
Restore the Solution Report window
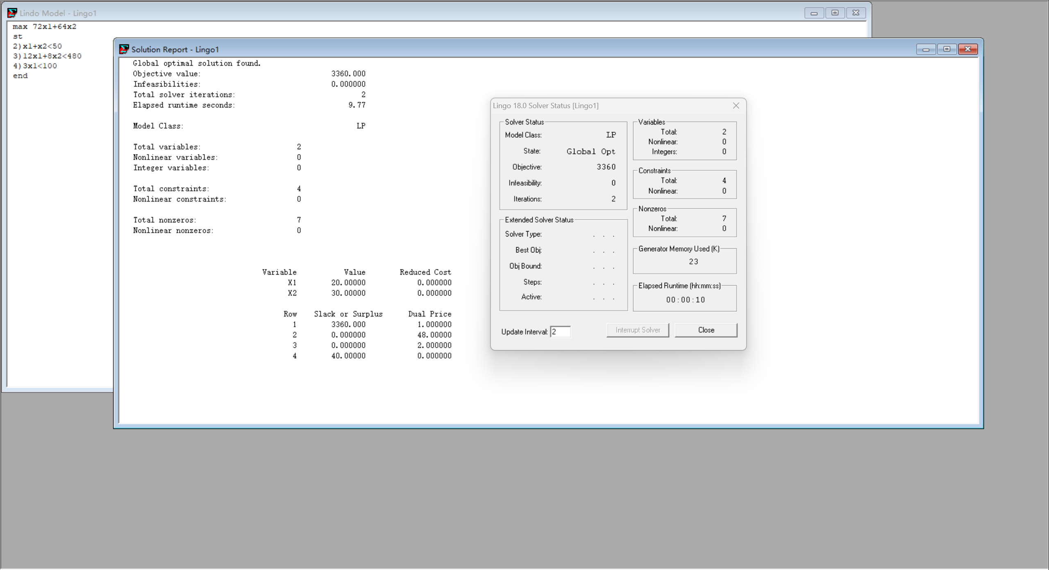click(947, 50)
